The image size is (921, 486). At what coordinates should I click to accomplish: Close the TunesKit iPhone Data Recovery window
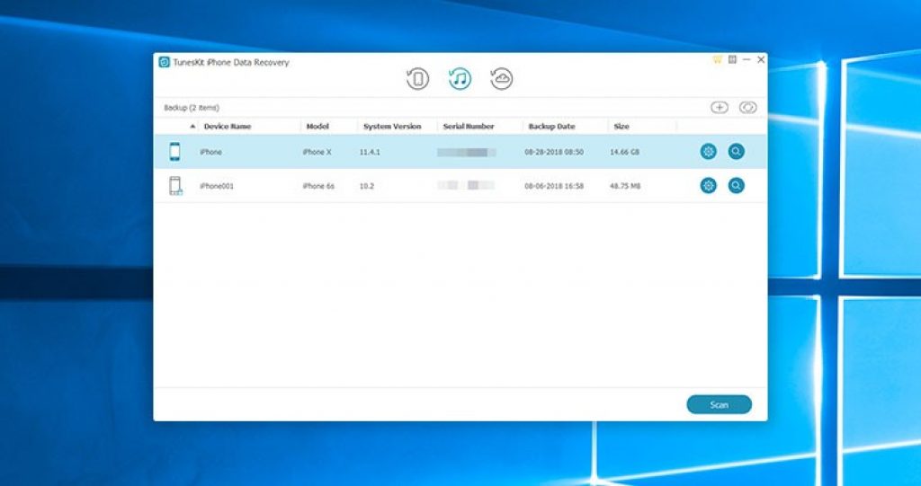point(761,60)
